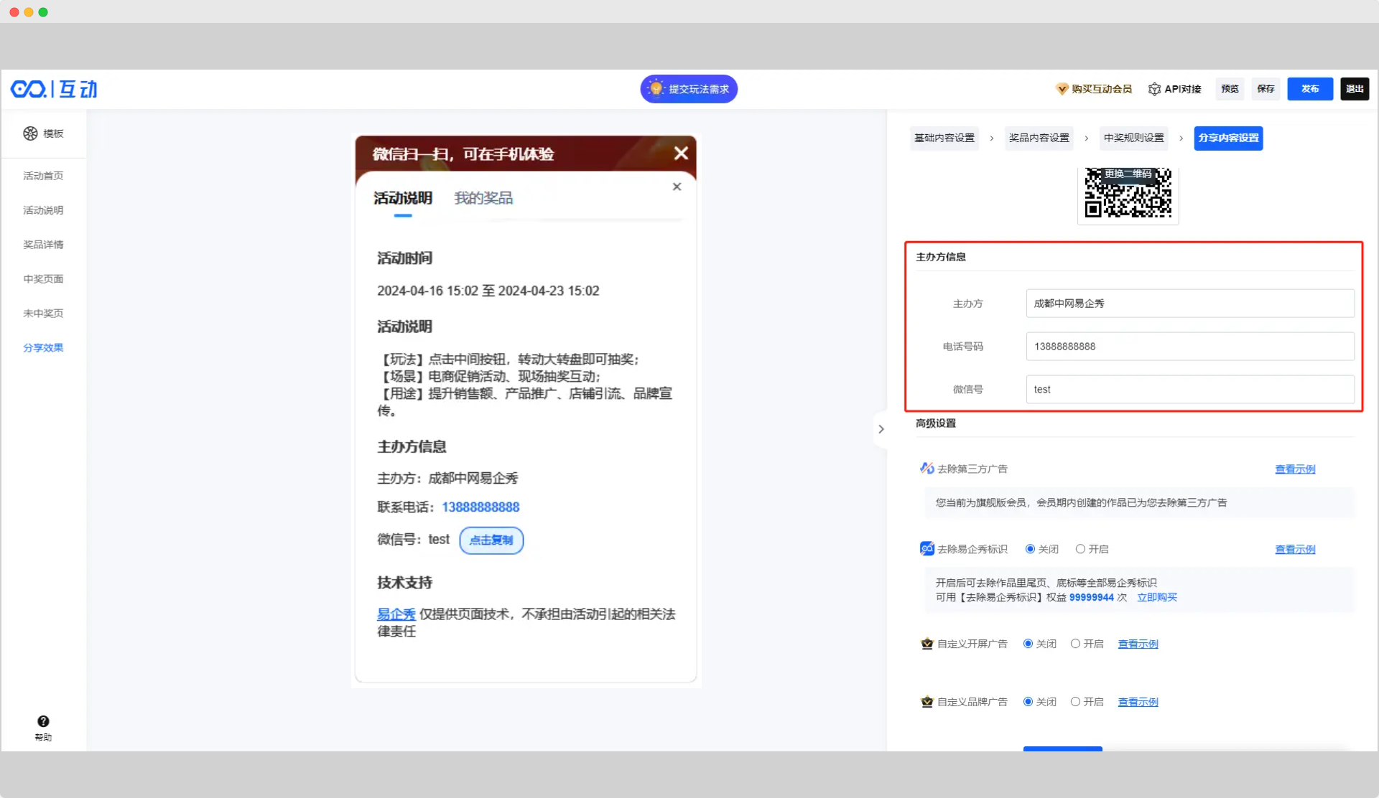This screenshot has width=1379, height=798.
Task: Collapse the right settings panel arrow
Action: pyautogui.click(x=881, y=429)
